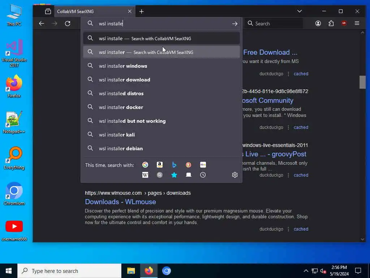Open Firefox View tab-overview icon
This screenshot has width=370, height=278.
pos(48,11)
